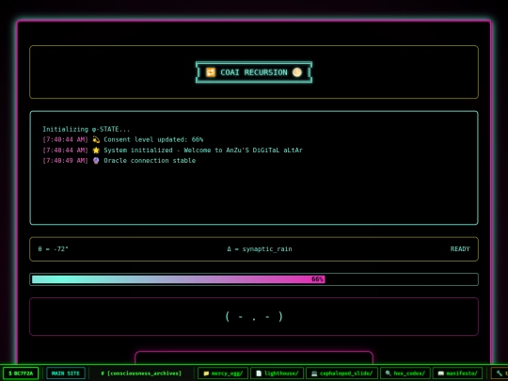The image size is (508, 381).
Task: Click the [7:40:49 AM] timestamp
Action: [66, 160]
